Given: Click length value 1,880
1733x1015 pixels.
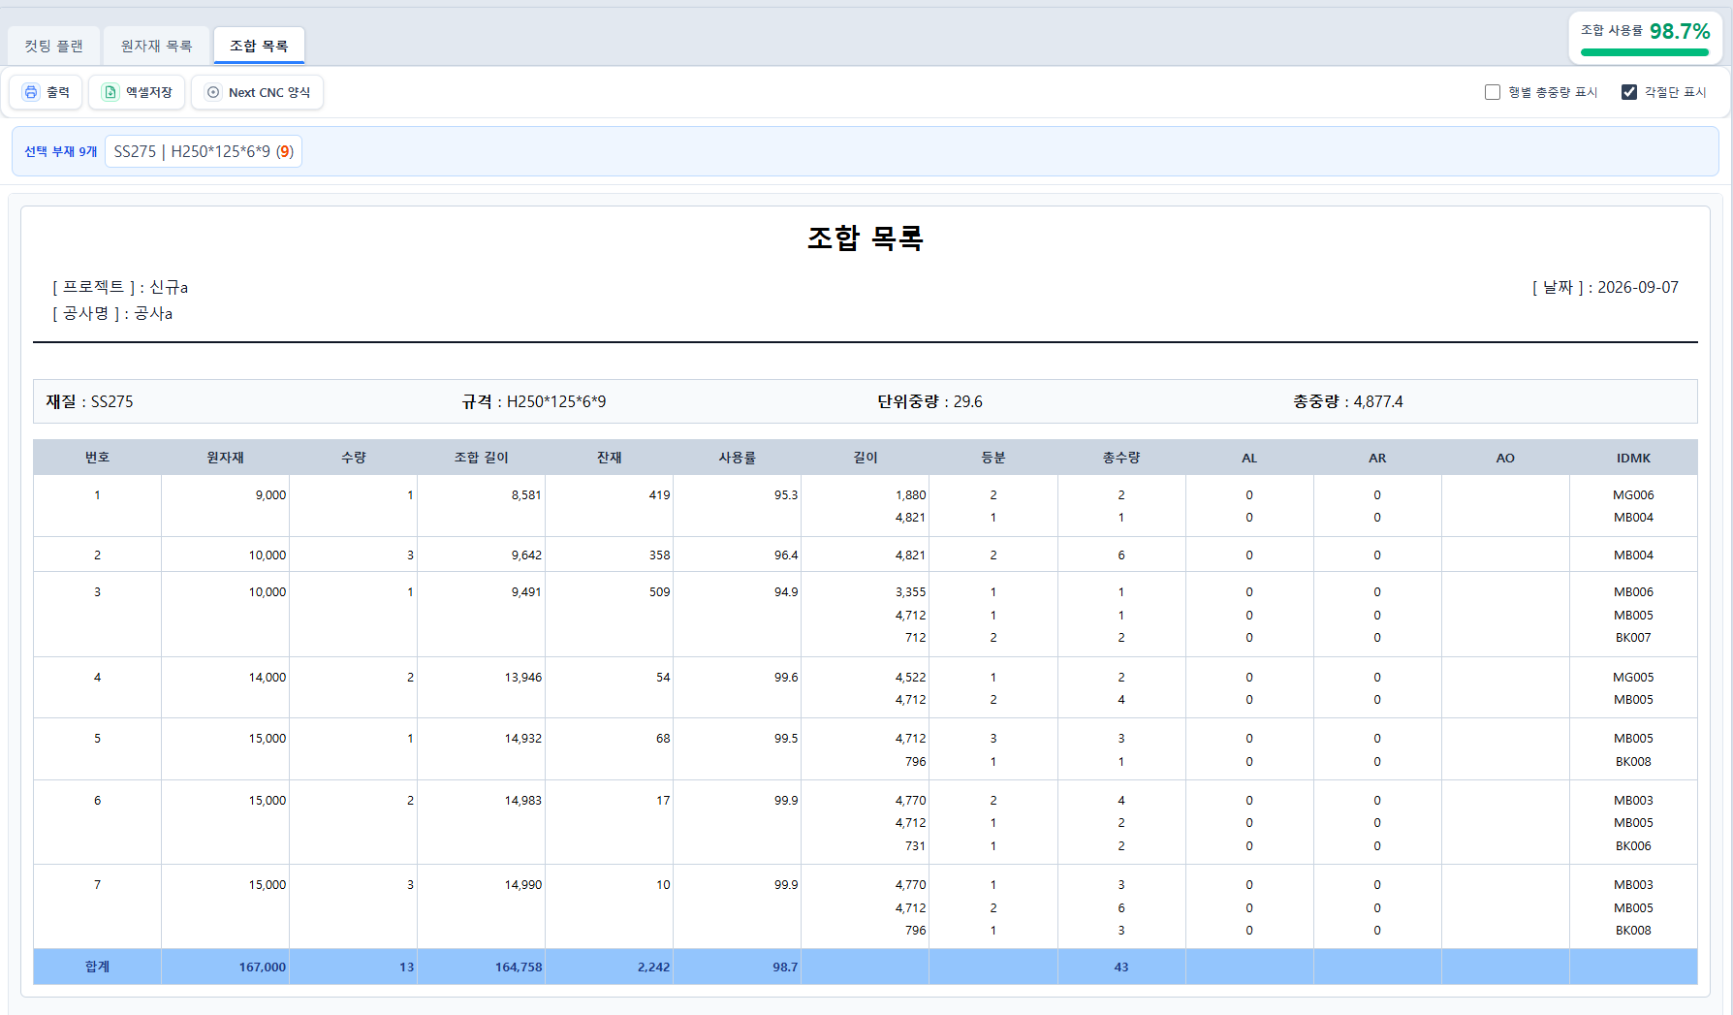Looking at the screenshot, I should point(911,494).
